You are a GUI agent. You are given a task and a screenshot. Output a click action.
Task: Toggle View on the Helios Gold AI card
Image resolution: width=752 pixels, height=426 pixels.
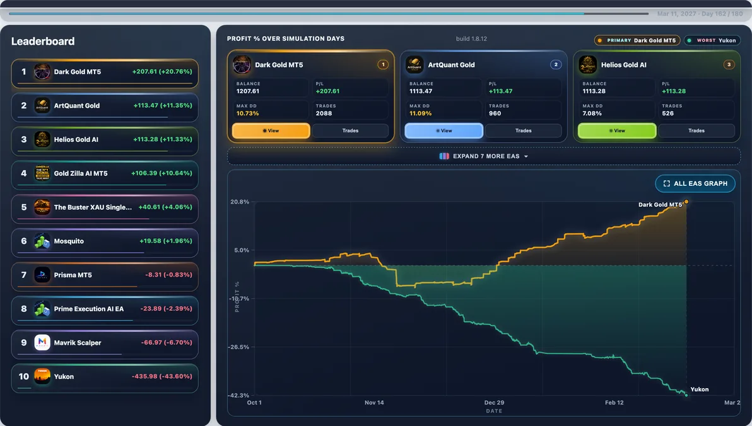pos(617,131)
